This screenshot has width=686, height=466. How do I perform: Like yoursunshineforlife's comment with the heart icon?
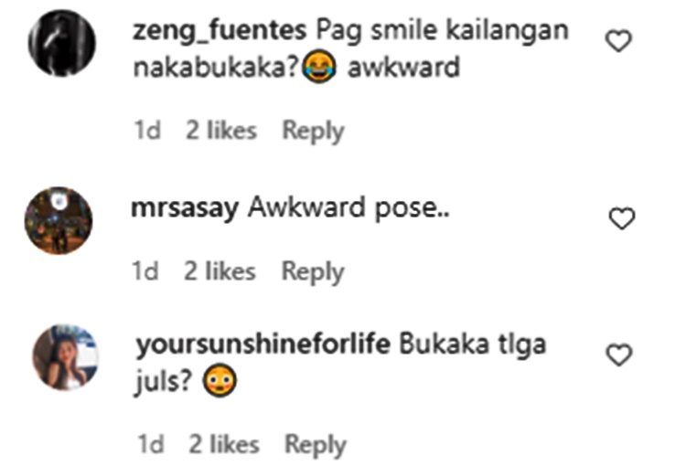pyautogui.click(x=619, y=355)
